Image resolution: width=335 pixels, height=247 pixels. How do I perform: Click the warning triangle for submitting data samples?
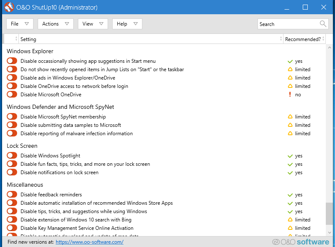tap(290, 125)
